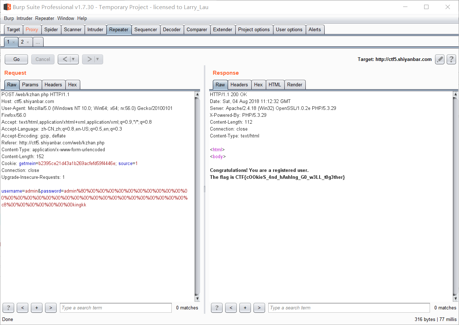Click the request panel vertical scrollbar
This screenshot has width=459, height=325.
coord(198,196)
